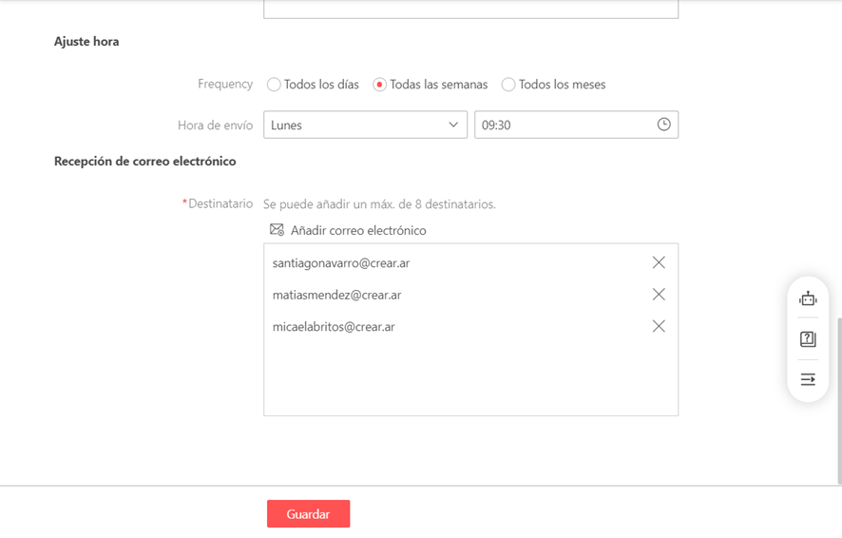Click the page vertical scrollbar
Screen dimensions: 842x538
[837, 399]
